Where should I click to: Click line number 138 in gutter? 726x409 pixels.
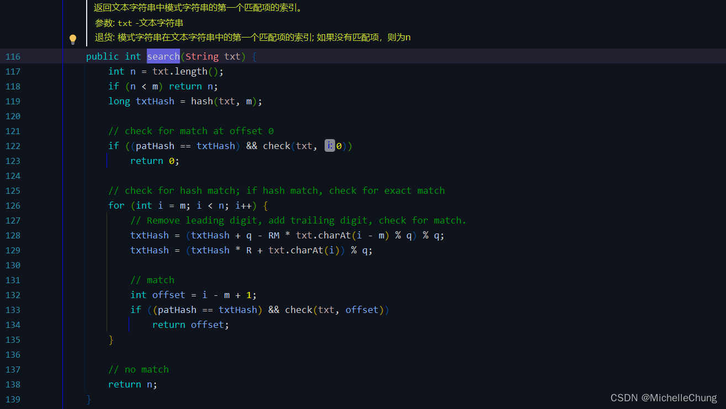tap(13, 384)
